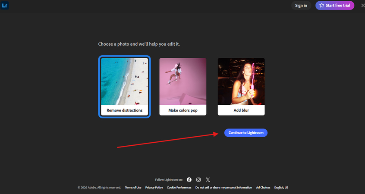Click the Make colors pop label
Image resolution: width=365 pixels, height=194 pixels.
(183, 110)
